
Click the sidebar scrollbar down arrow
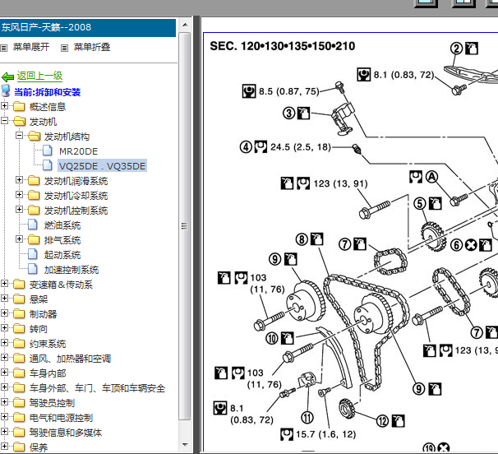tap(185, 445)
